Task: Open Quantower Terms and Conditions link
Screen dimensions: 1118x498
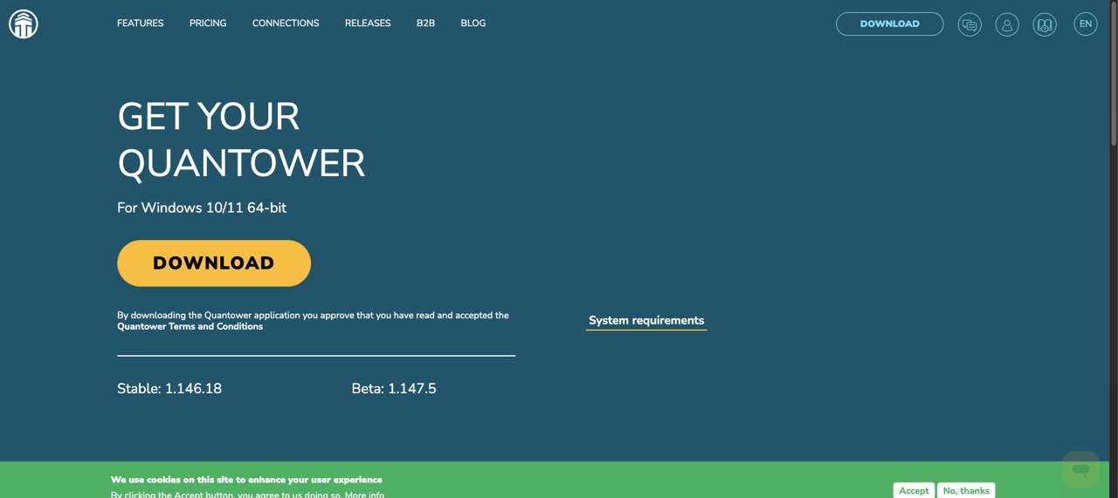Action: click(190, 326)
